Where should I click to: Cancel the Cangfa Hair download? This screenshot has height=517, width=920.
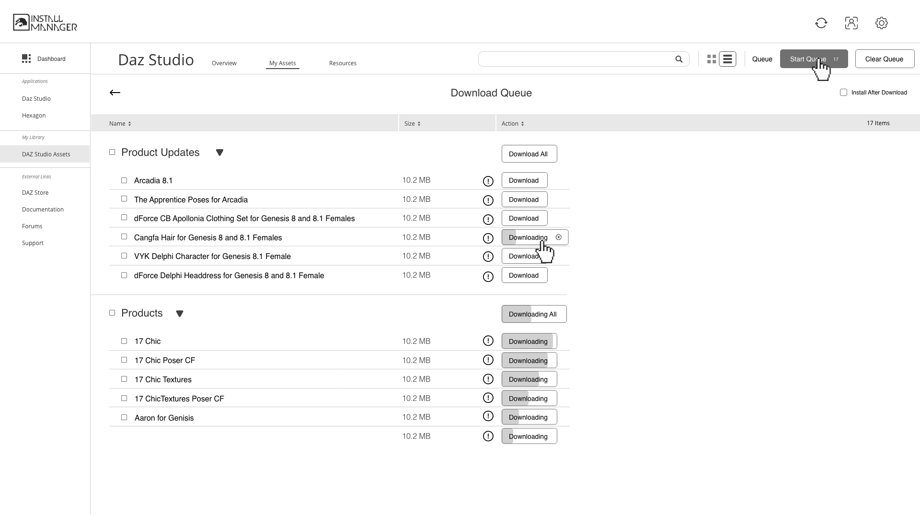tap(558, 237)
